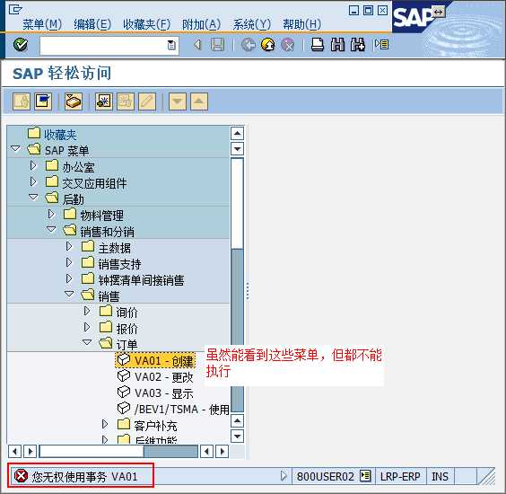This screenshot has height=494, width=506.
Task: Click the green Back arrow icon
Action: click(x=249, y=45)
